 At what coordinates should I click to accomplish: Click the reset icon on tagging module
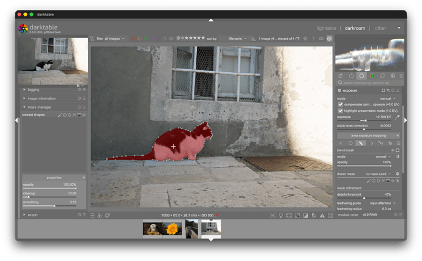coord(79,89)
